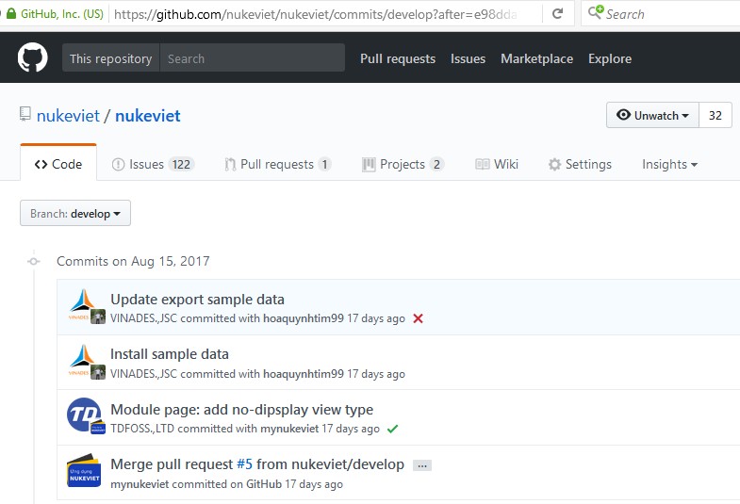The image size is (740, 504).
Task: Open the NUKEVIET avatar on Merge pull request commit
Action: 84,470
